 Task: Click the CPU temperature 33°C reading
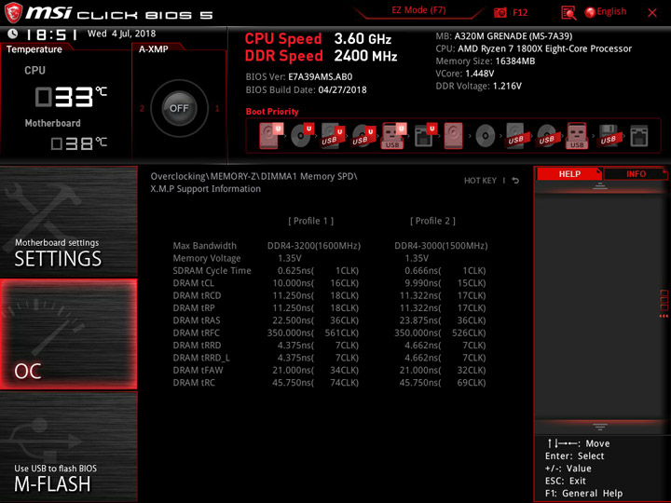point(71,97)
